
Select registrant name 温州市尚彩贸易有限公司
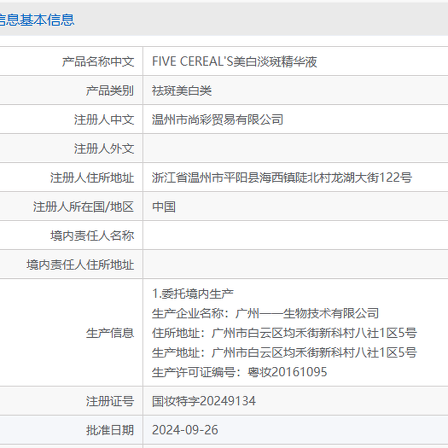pyautogui.click(x=218, y=120)
